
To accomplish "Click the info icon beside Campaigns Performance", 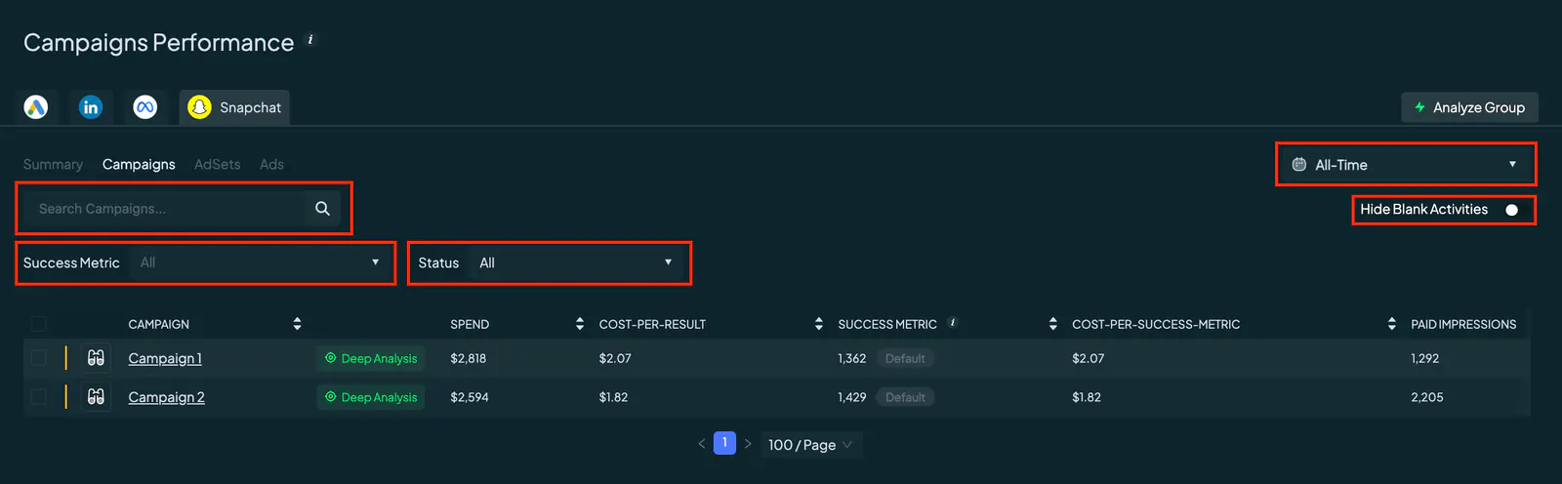I will pyautogui.click(x=310, y=40).
